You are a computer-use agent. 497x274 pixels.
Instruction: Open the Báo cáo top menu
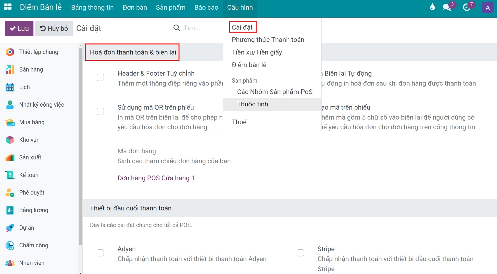pos(206,8)
